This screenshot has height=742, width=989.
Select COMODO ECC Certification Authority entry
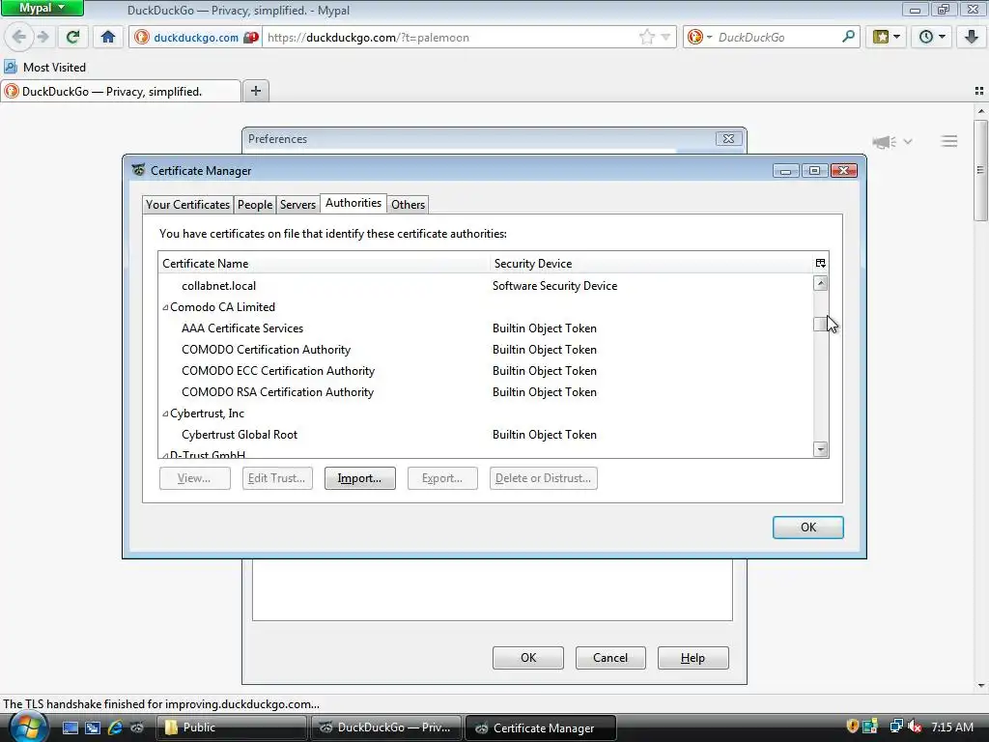pyautogui.click(x=485, y=371)
